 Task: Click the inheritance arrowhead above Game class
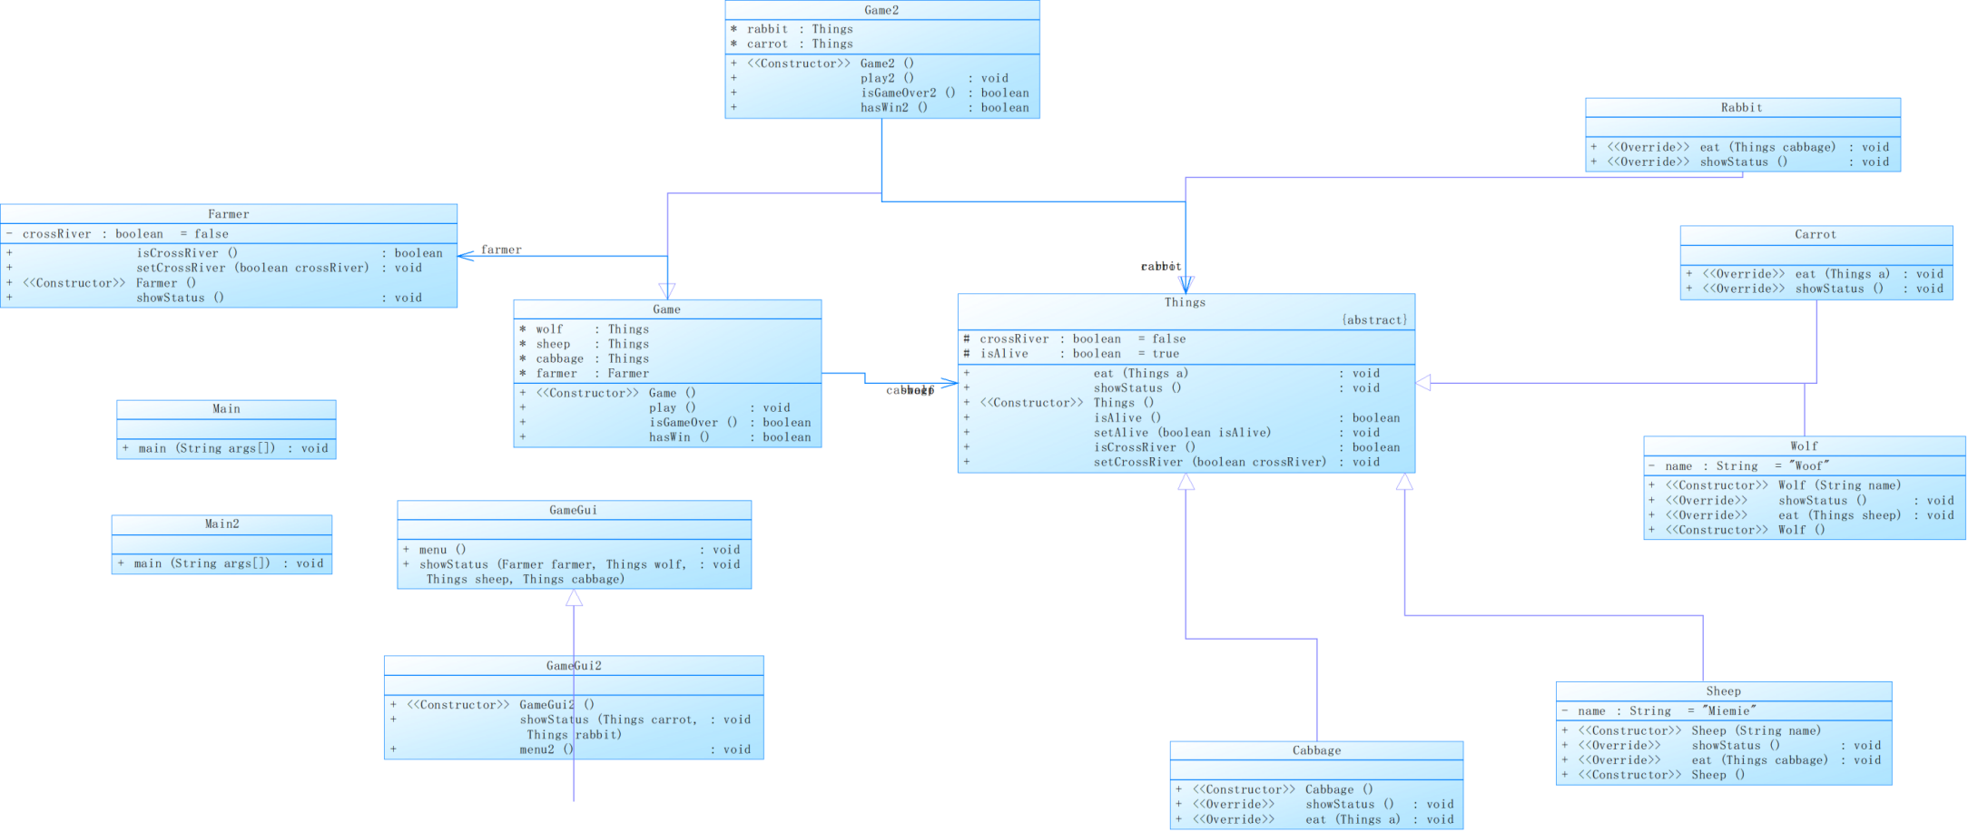667,291
